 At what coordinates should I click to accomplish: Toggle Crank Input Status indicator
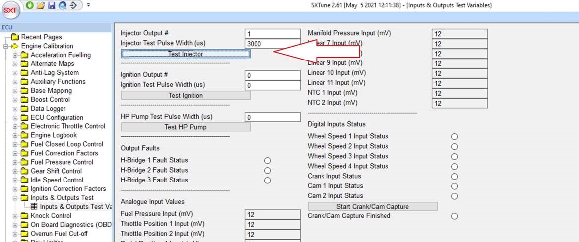[x=454, y=177]
